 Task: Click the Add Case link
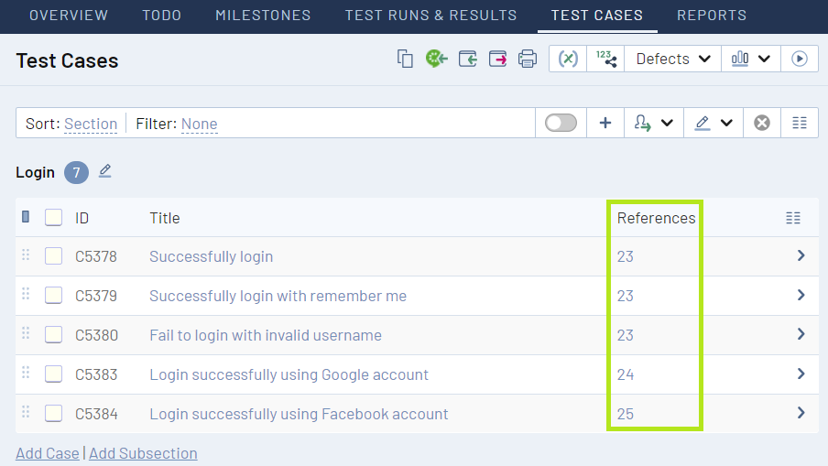pyautogui.click(x=48, y=453)
